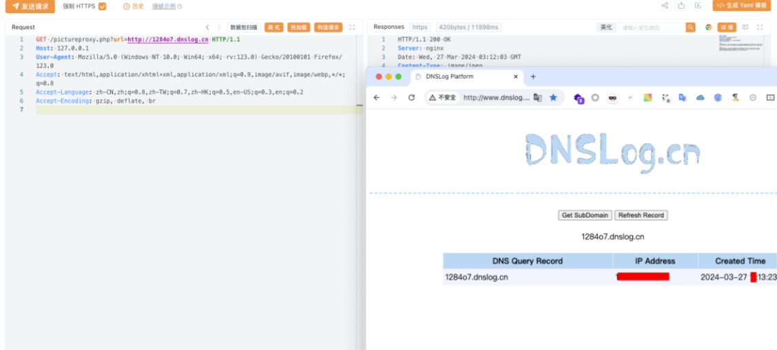Go to next request with right chevron
This screenshot has height=350, width=777.
click(x=219, y=28)
